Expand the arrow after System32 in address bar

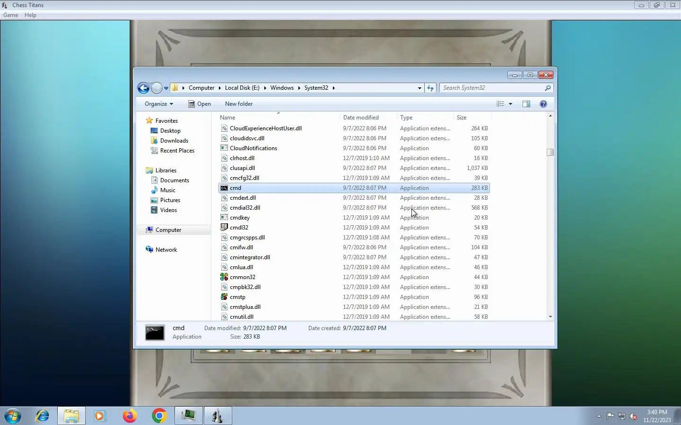point(333,88)
